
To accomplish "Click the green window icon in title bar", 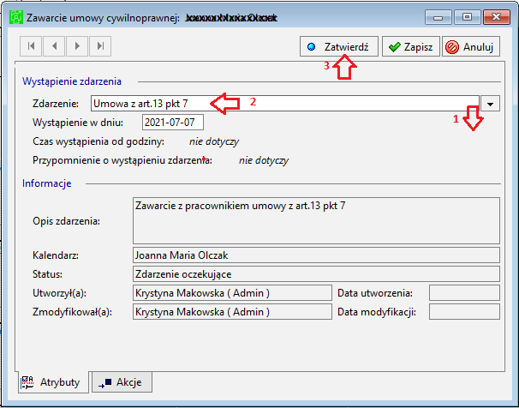I will (16, 17).
